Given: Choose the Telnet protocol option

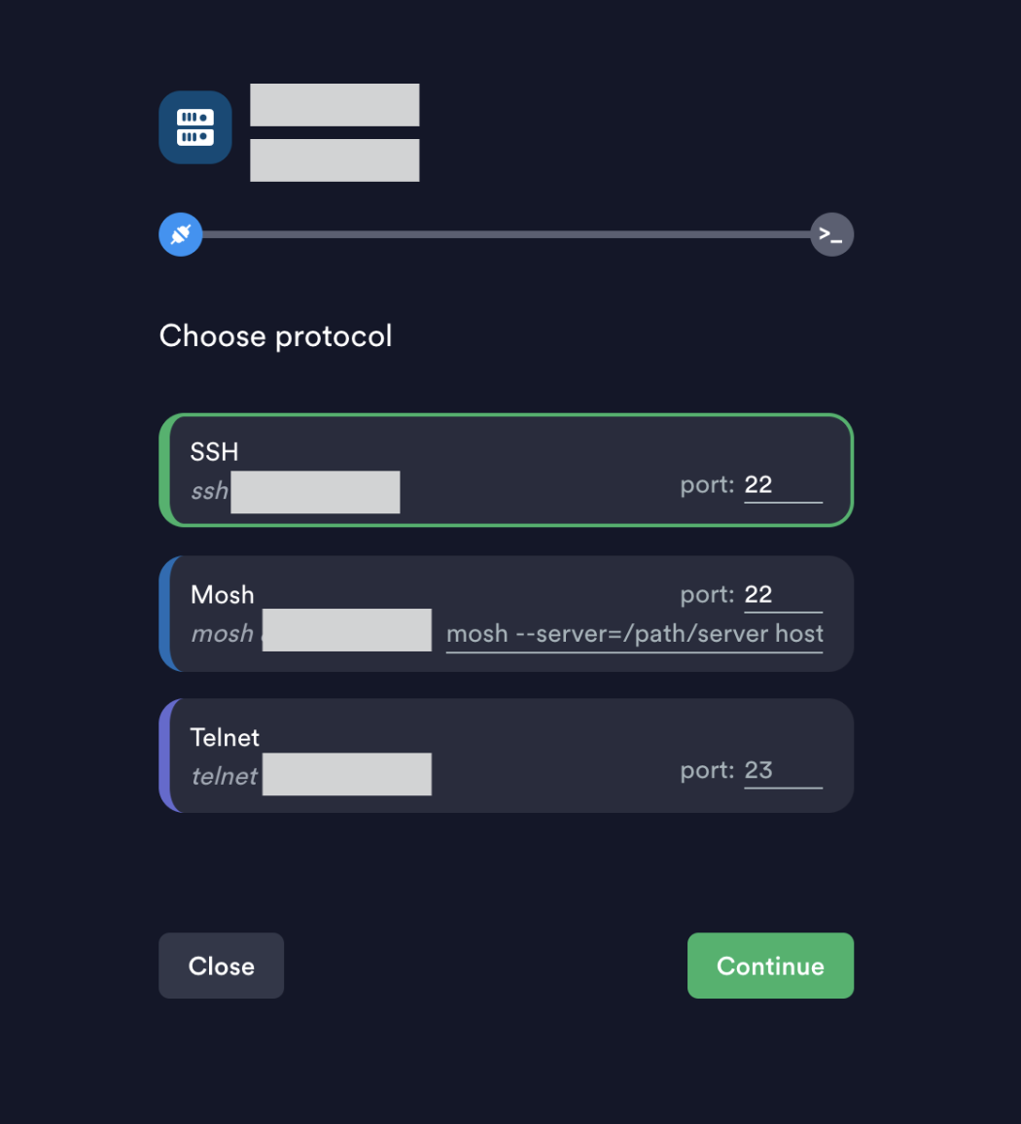Looking at the screenshot, I should pyautogui.click(x=438, y=737).
